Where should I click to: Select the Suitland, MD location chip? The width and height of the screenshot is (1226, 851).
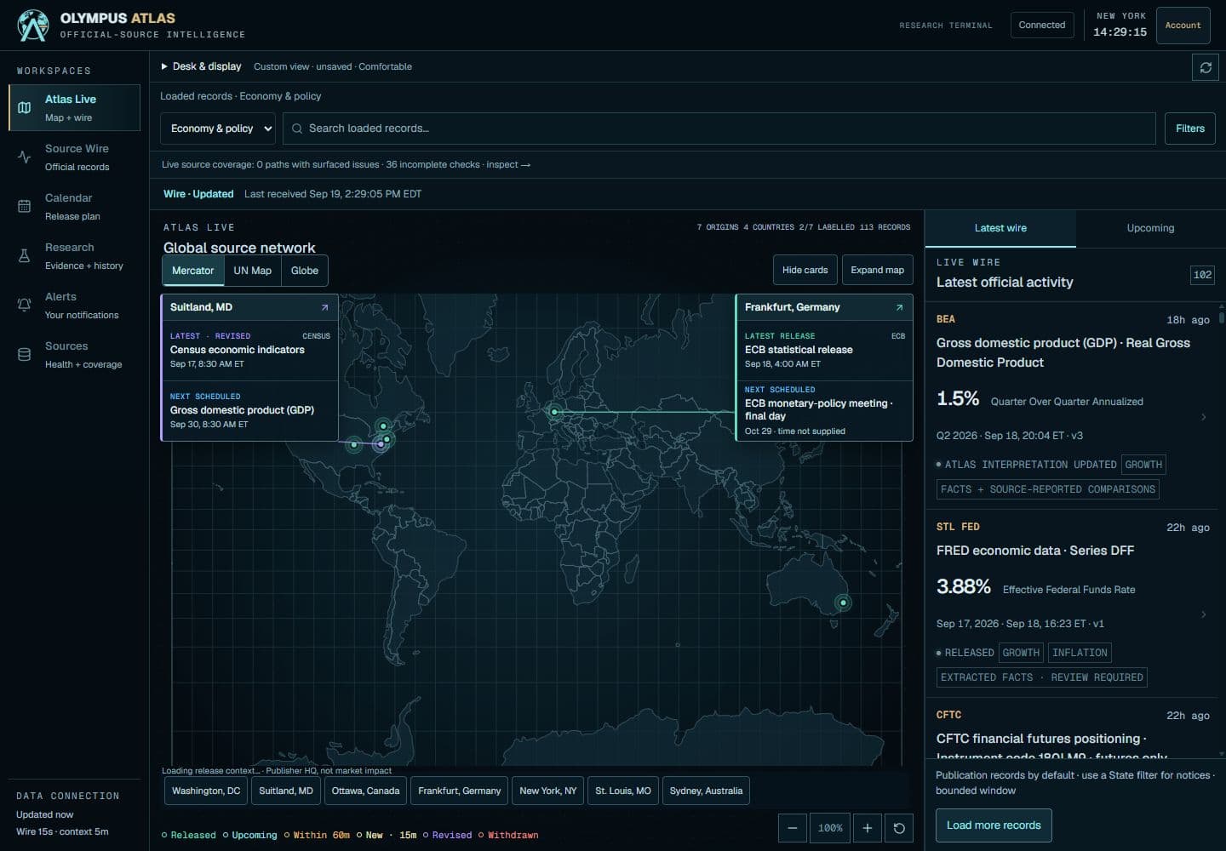pos(286,791)
